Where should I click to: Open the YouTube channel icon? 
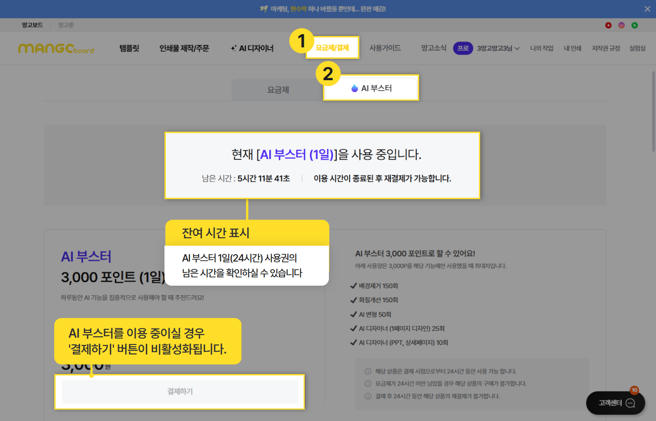608,25
